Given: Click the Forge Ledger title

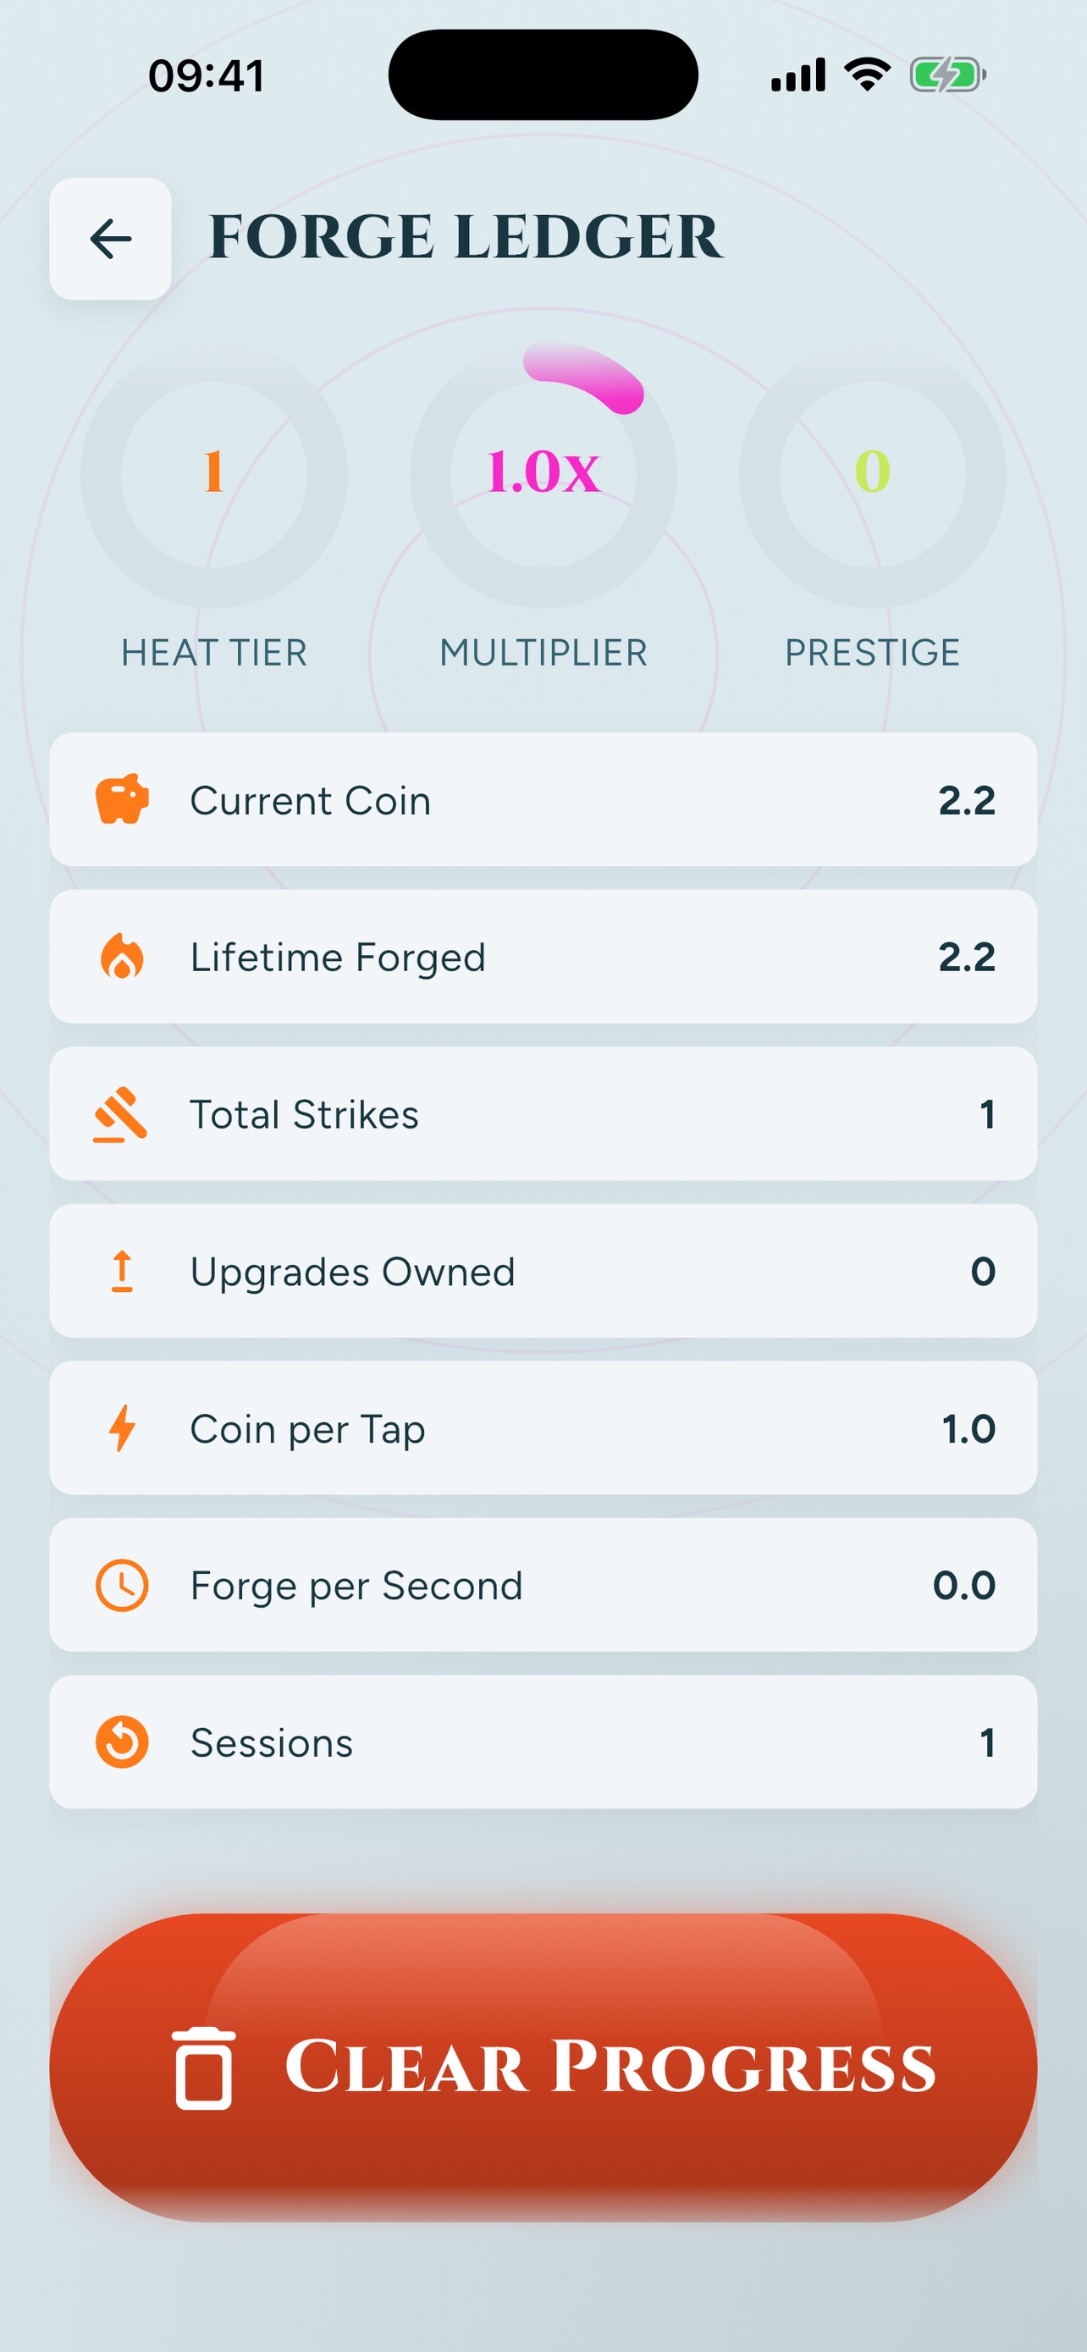Looking at the screenshot, I should pyautogui.click(x=466, y=237).
